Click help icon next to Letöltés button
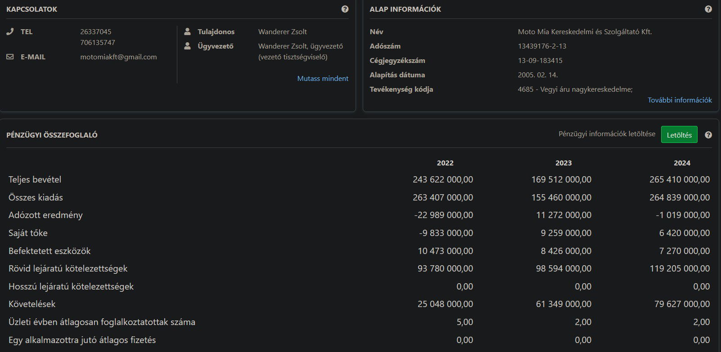 [708, 135]
